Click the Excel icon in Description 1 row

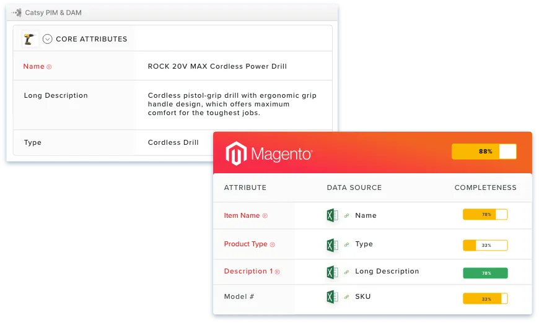point(332,272)
